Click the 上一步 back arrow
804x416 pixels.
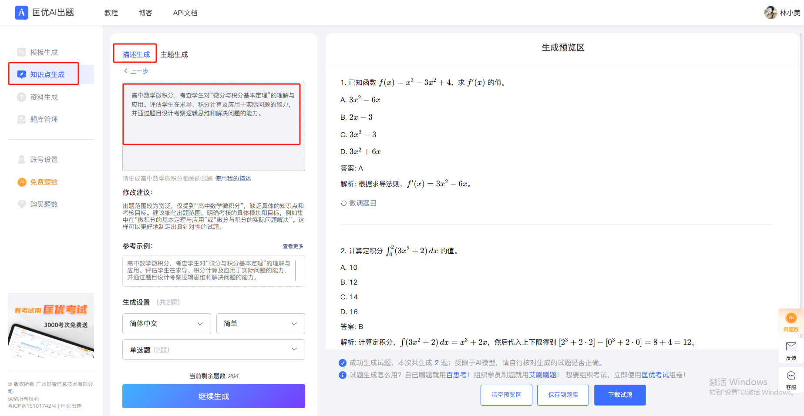tap(126, 71)
